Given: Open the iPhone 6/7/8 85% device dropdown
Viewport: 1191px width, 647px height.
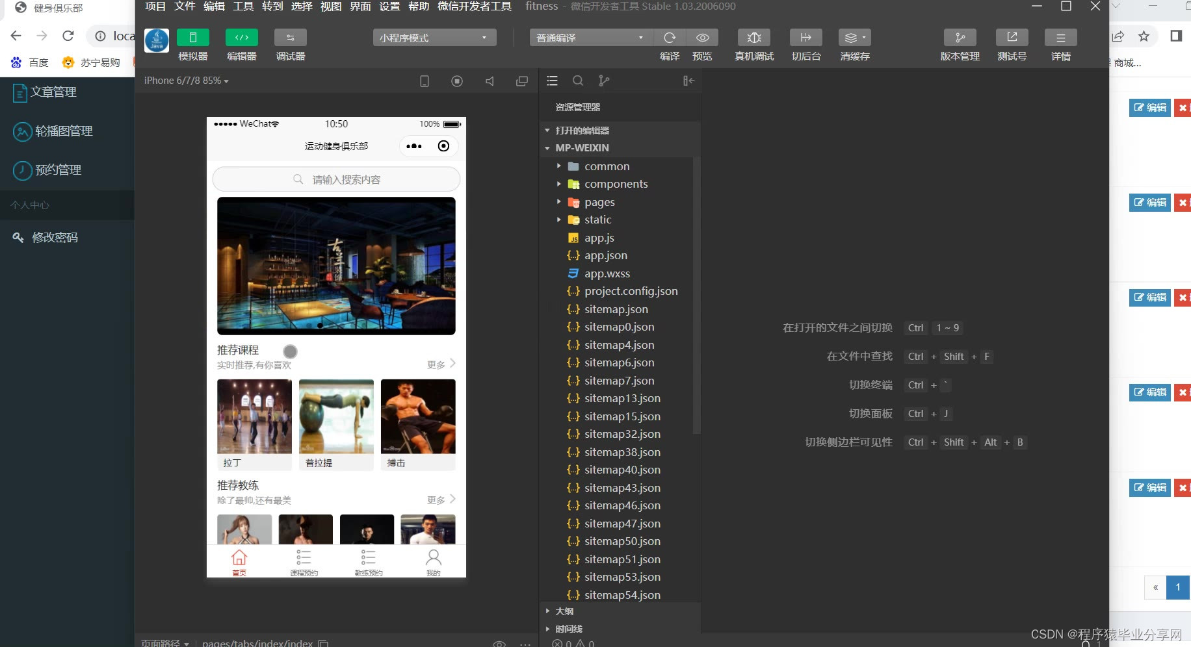Looking at the screenshot, I should (187, 81).
